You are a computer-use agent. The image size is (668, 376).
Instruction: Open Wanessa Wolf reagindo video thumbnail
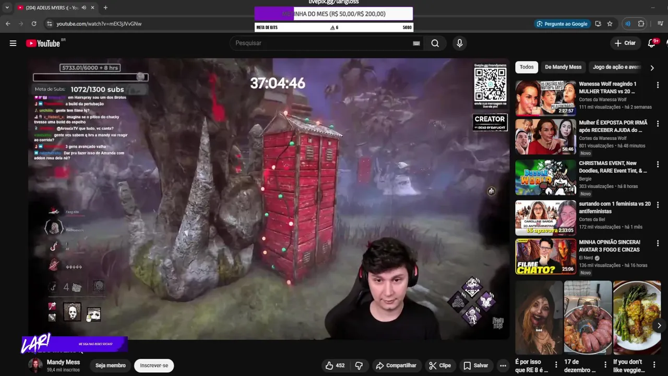546,98
